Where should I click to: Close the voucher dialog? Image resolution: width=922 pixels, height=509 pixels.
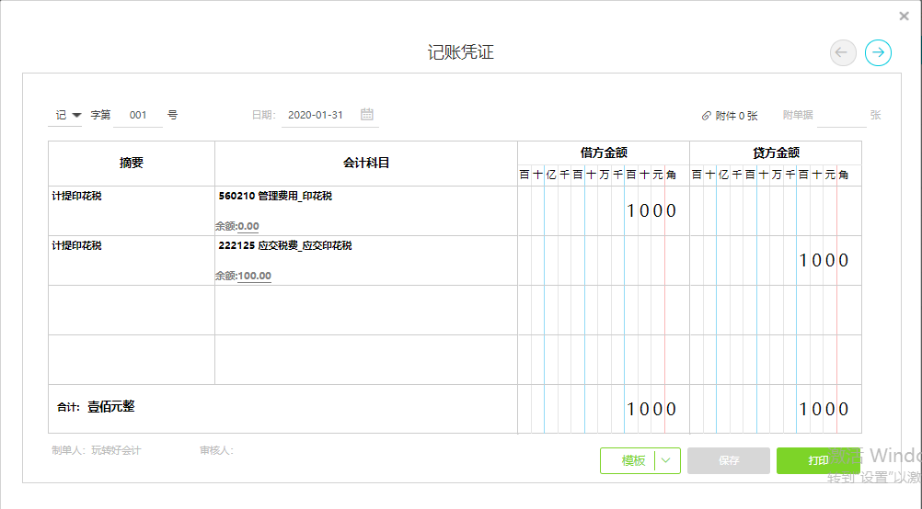(x=905, y=17)
